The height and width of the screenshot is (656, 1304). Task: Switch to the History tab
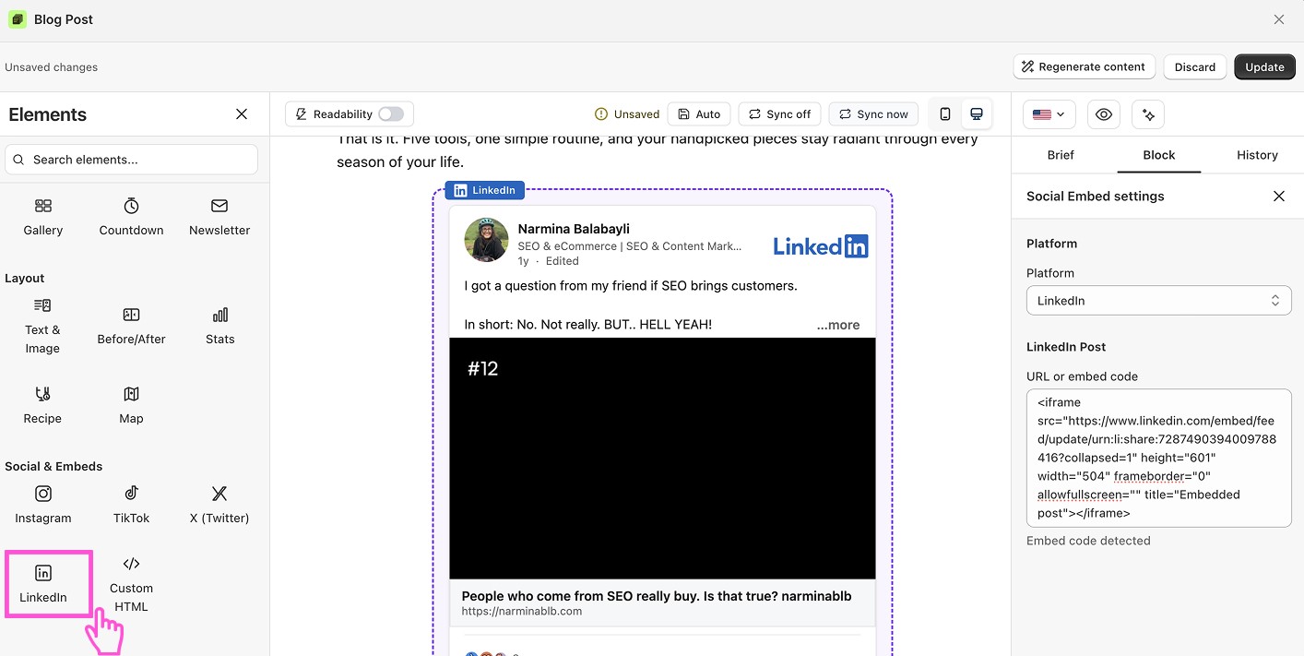1257,155
